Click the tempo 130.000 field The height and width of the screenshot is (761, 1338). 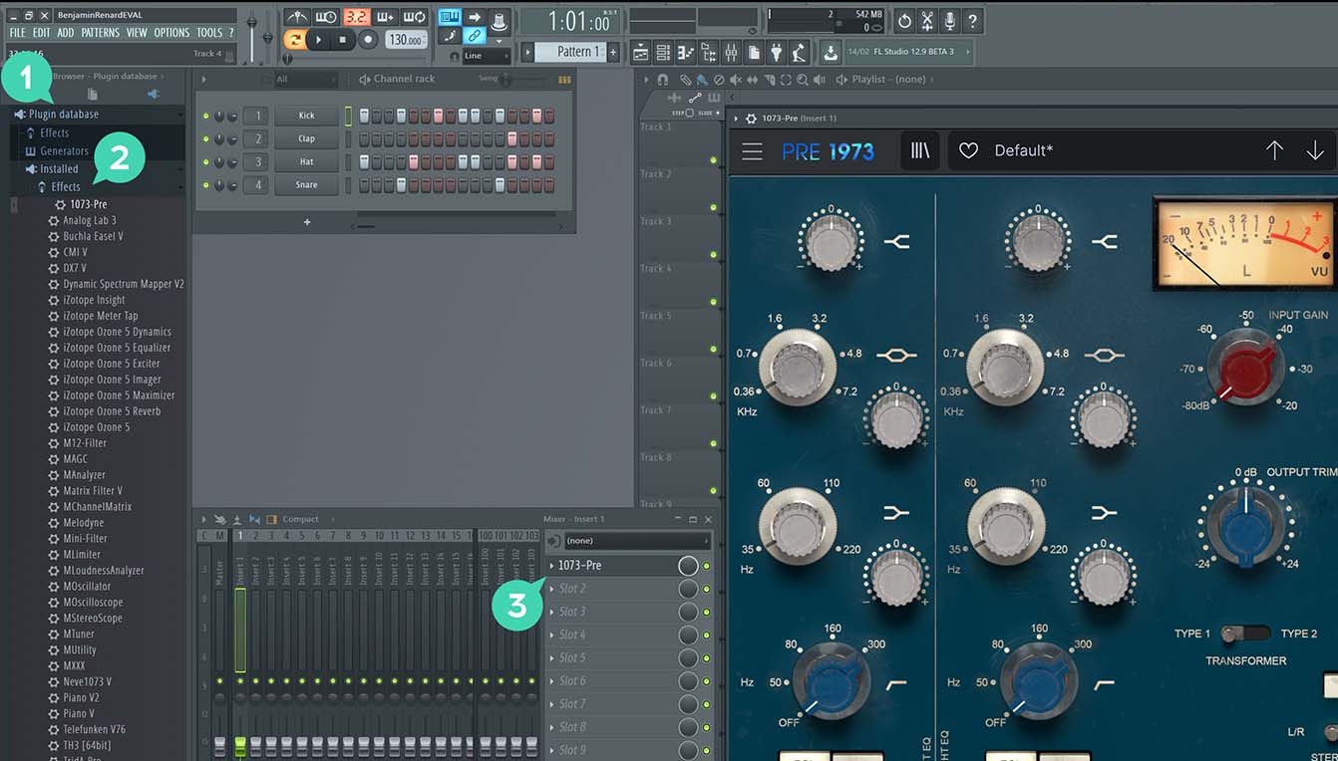(x=407, y=40)
